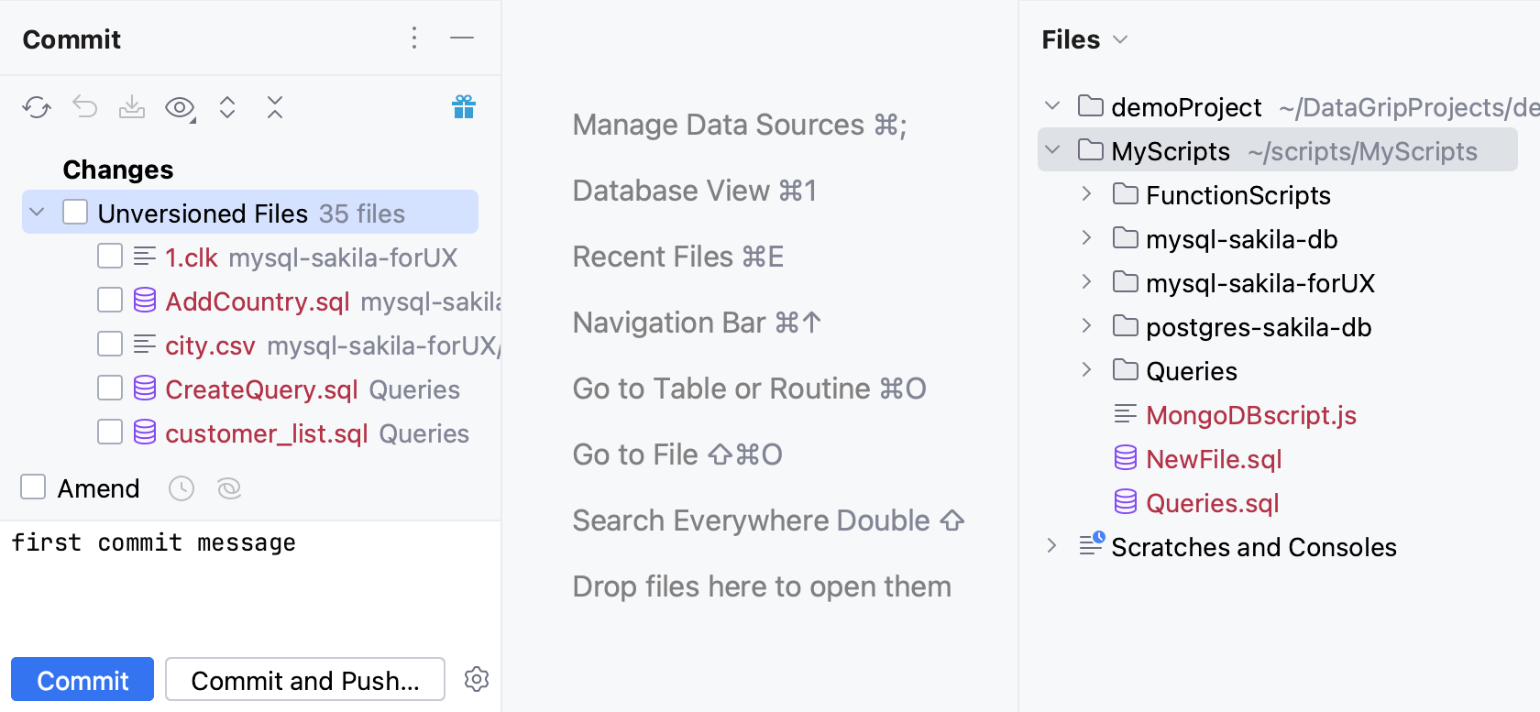1540x712 pixels.
Task: Open commit message history clock icon
Action: tap(181, 488)
